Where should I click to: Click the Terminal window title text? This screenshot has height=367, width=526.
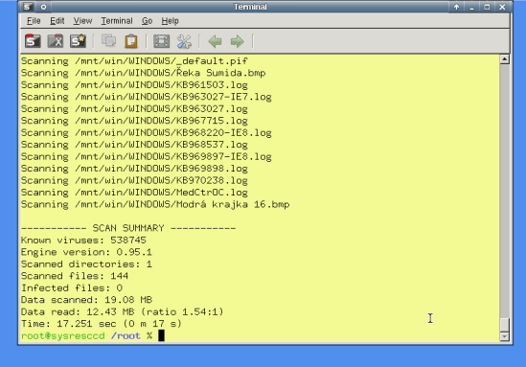click(x=250, y=7)
